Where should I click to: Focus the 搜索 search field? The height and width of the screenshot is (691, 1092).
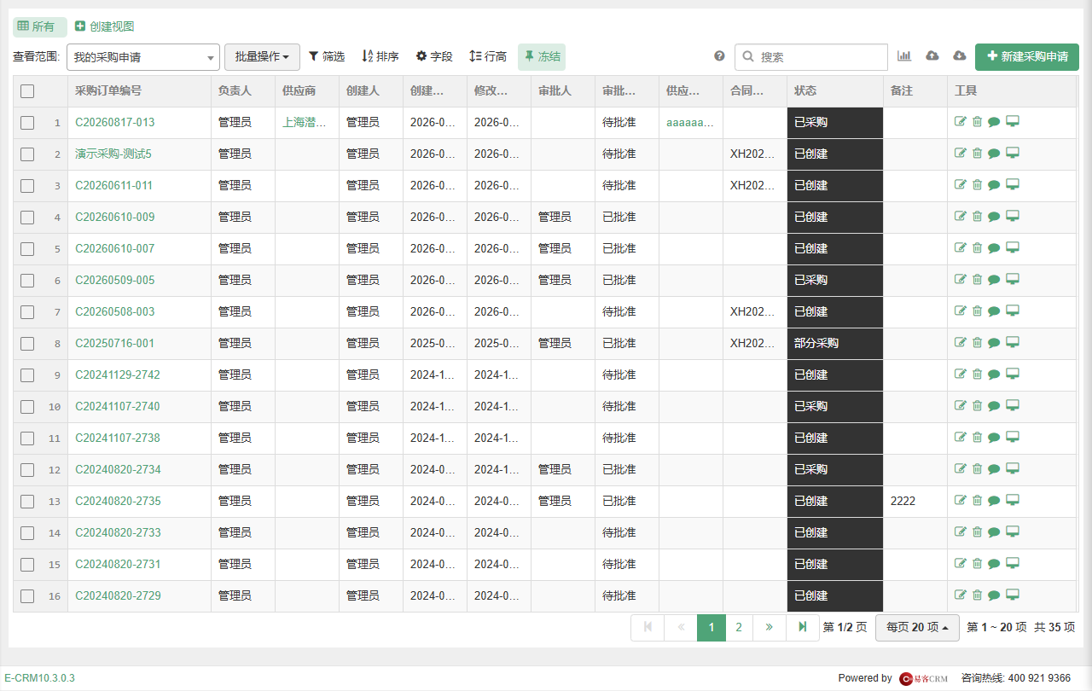click(811, 57)
